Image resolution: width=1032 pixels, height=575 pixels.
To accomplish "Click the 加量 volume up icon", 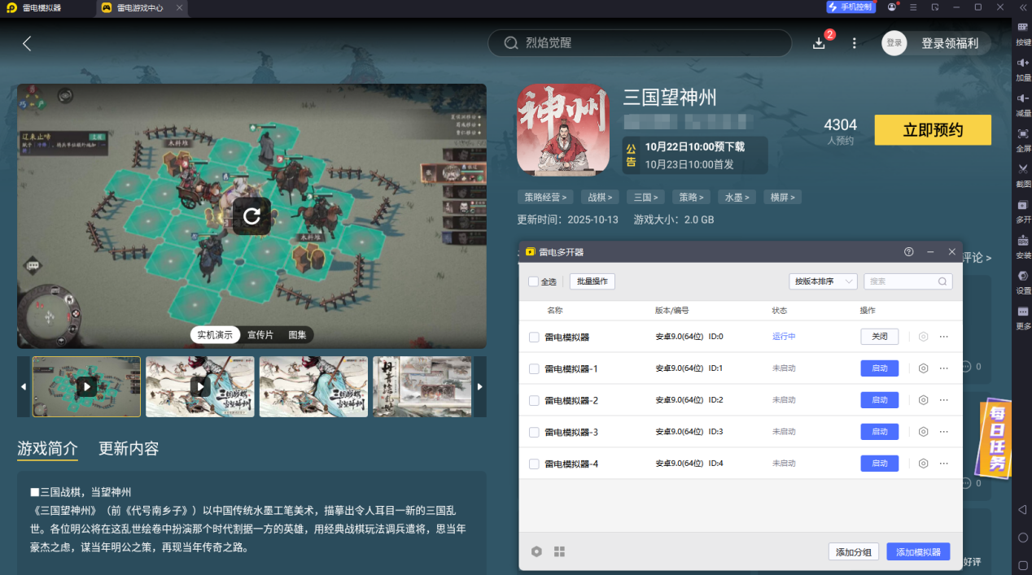I will (1023, 63).
